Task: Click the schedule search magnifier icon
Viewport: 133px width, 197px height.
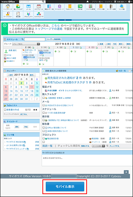Action: pos(23,39)
